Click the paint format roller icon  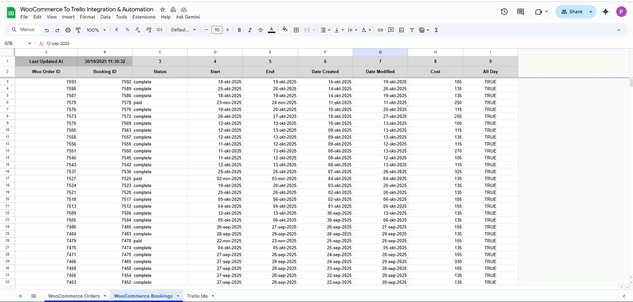(x=78, y=30)
